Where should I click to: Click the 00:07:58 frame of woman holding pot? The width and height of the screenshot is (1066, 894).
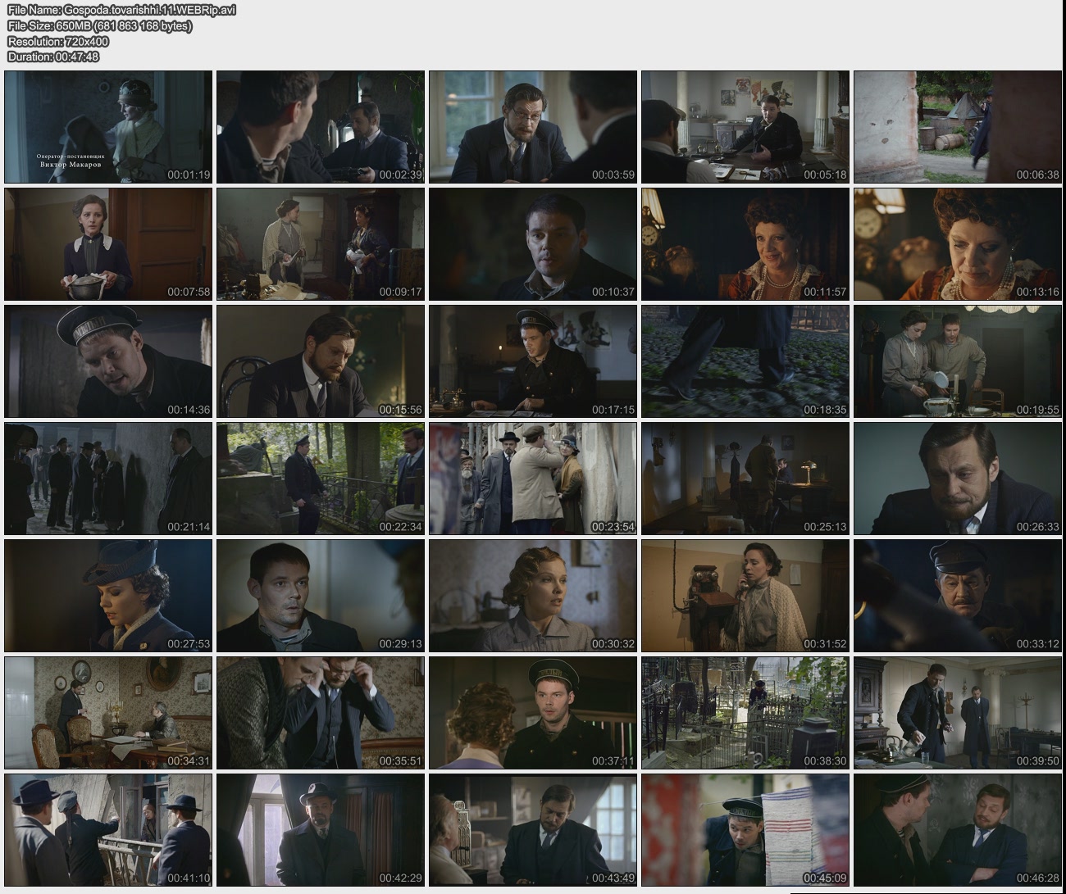pos(108,244)
